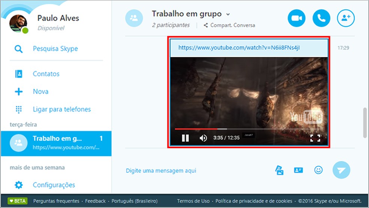Click the green availability status dot

click(x=25, y=31)
